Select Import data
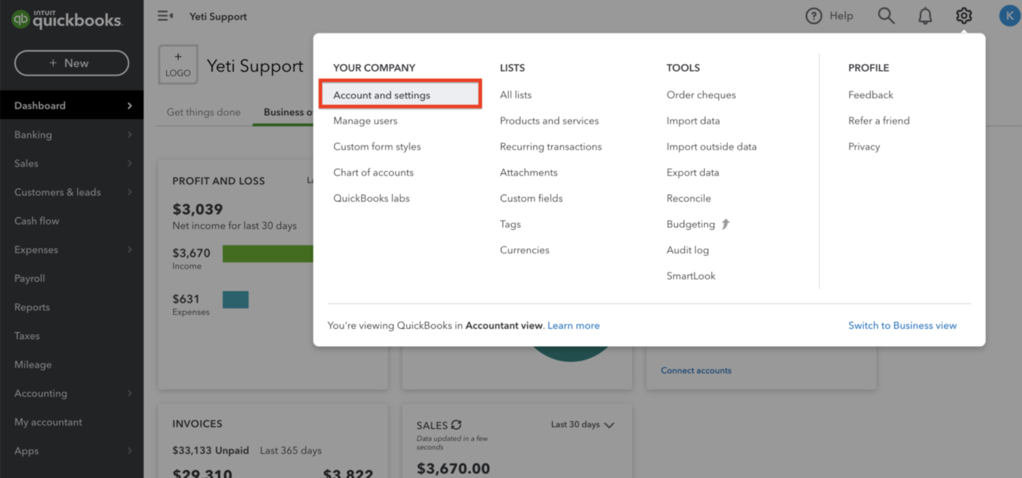1022x478 pixels. [693, 121]
